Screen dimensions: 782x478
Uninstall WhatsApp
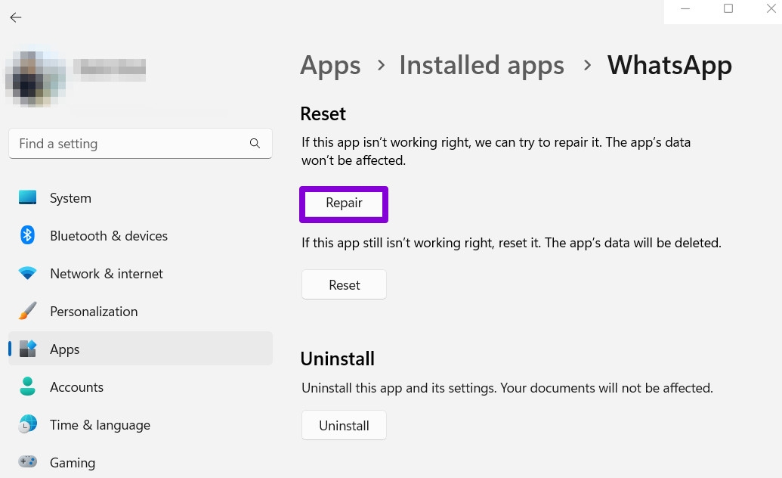point(344,425)
